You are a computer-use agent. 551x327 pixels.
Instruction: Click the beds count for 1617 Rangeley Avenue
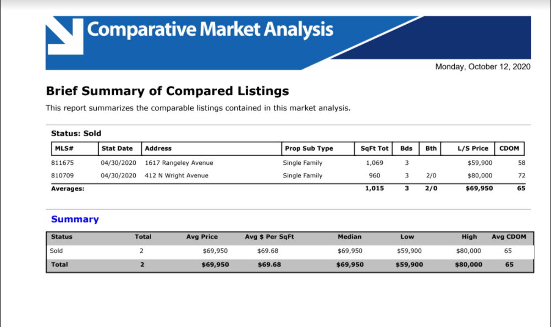point(406,163)
